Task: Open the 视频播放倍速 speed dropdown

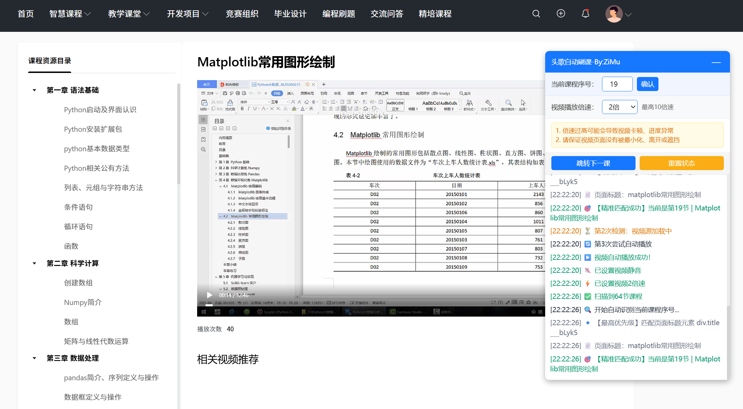Action: click(619, 107)
